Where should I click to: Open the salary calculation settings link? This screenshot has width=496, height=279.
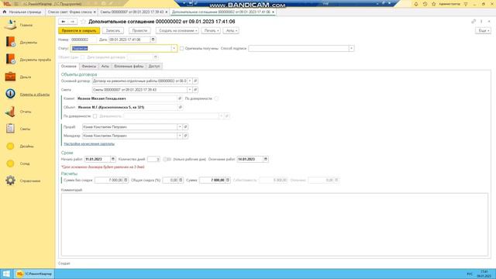pos(89,144)
